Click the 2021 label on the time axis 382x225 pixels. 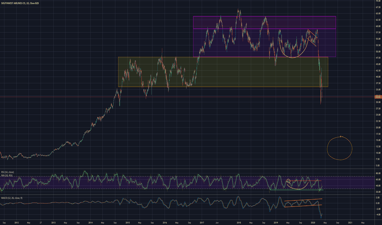tap(350, 223)
